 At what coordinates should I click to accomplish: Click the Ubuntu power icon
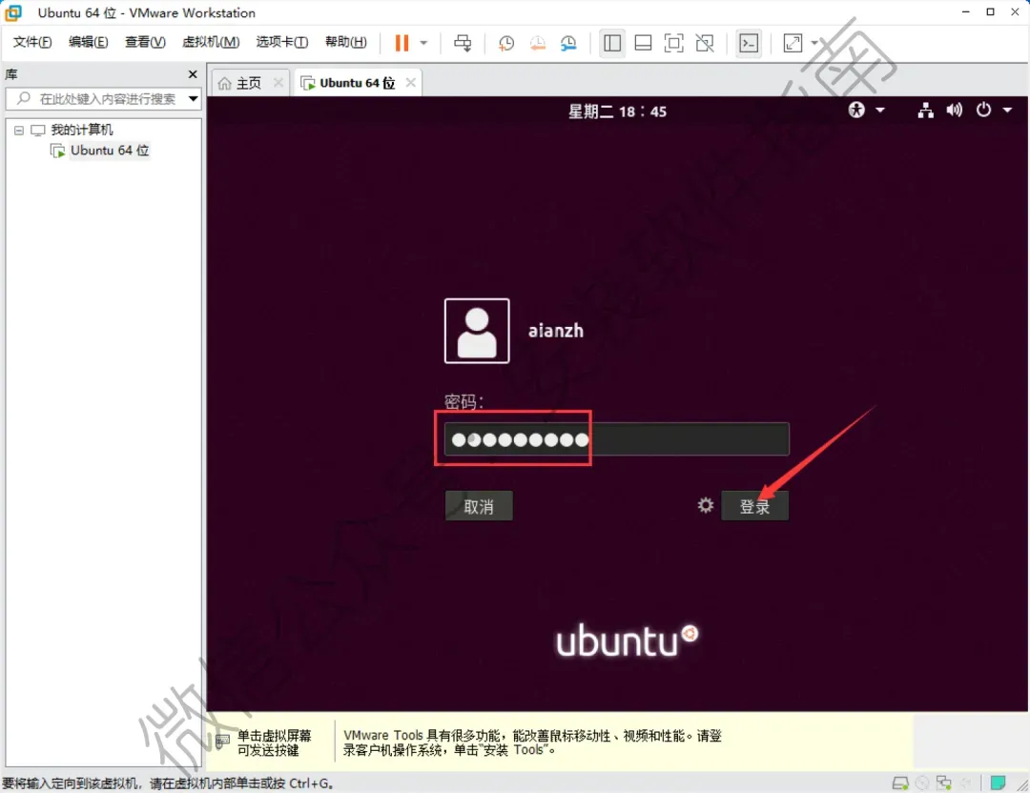coord(983,110)
